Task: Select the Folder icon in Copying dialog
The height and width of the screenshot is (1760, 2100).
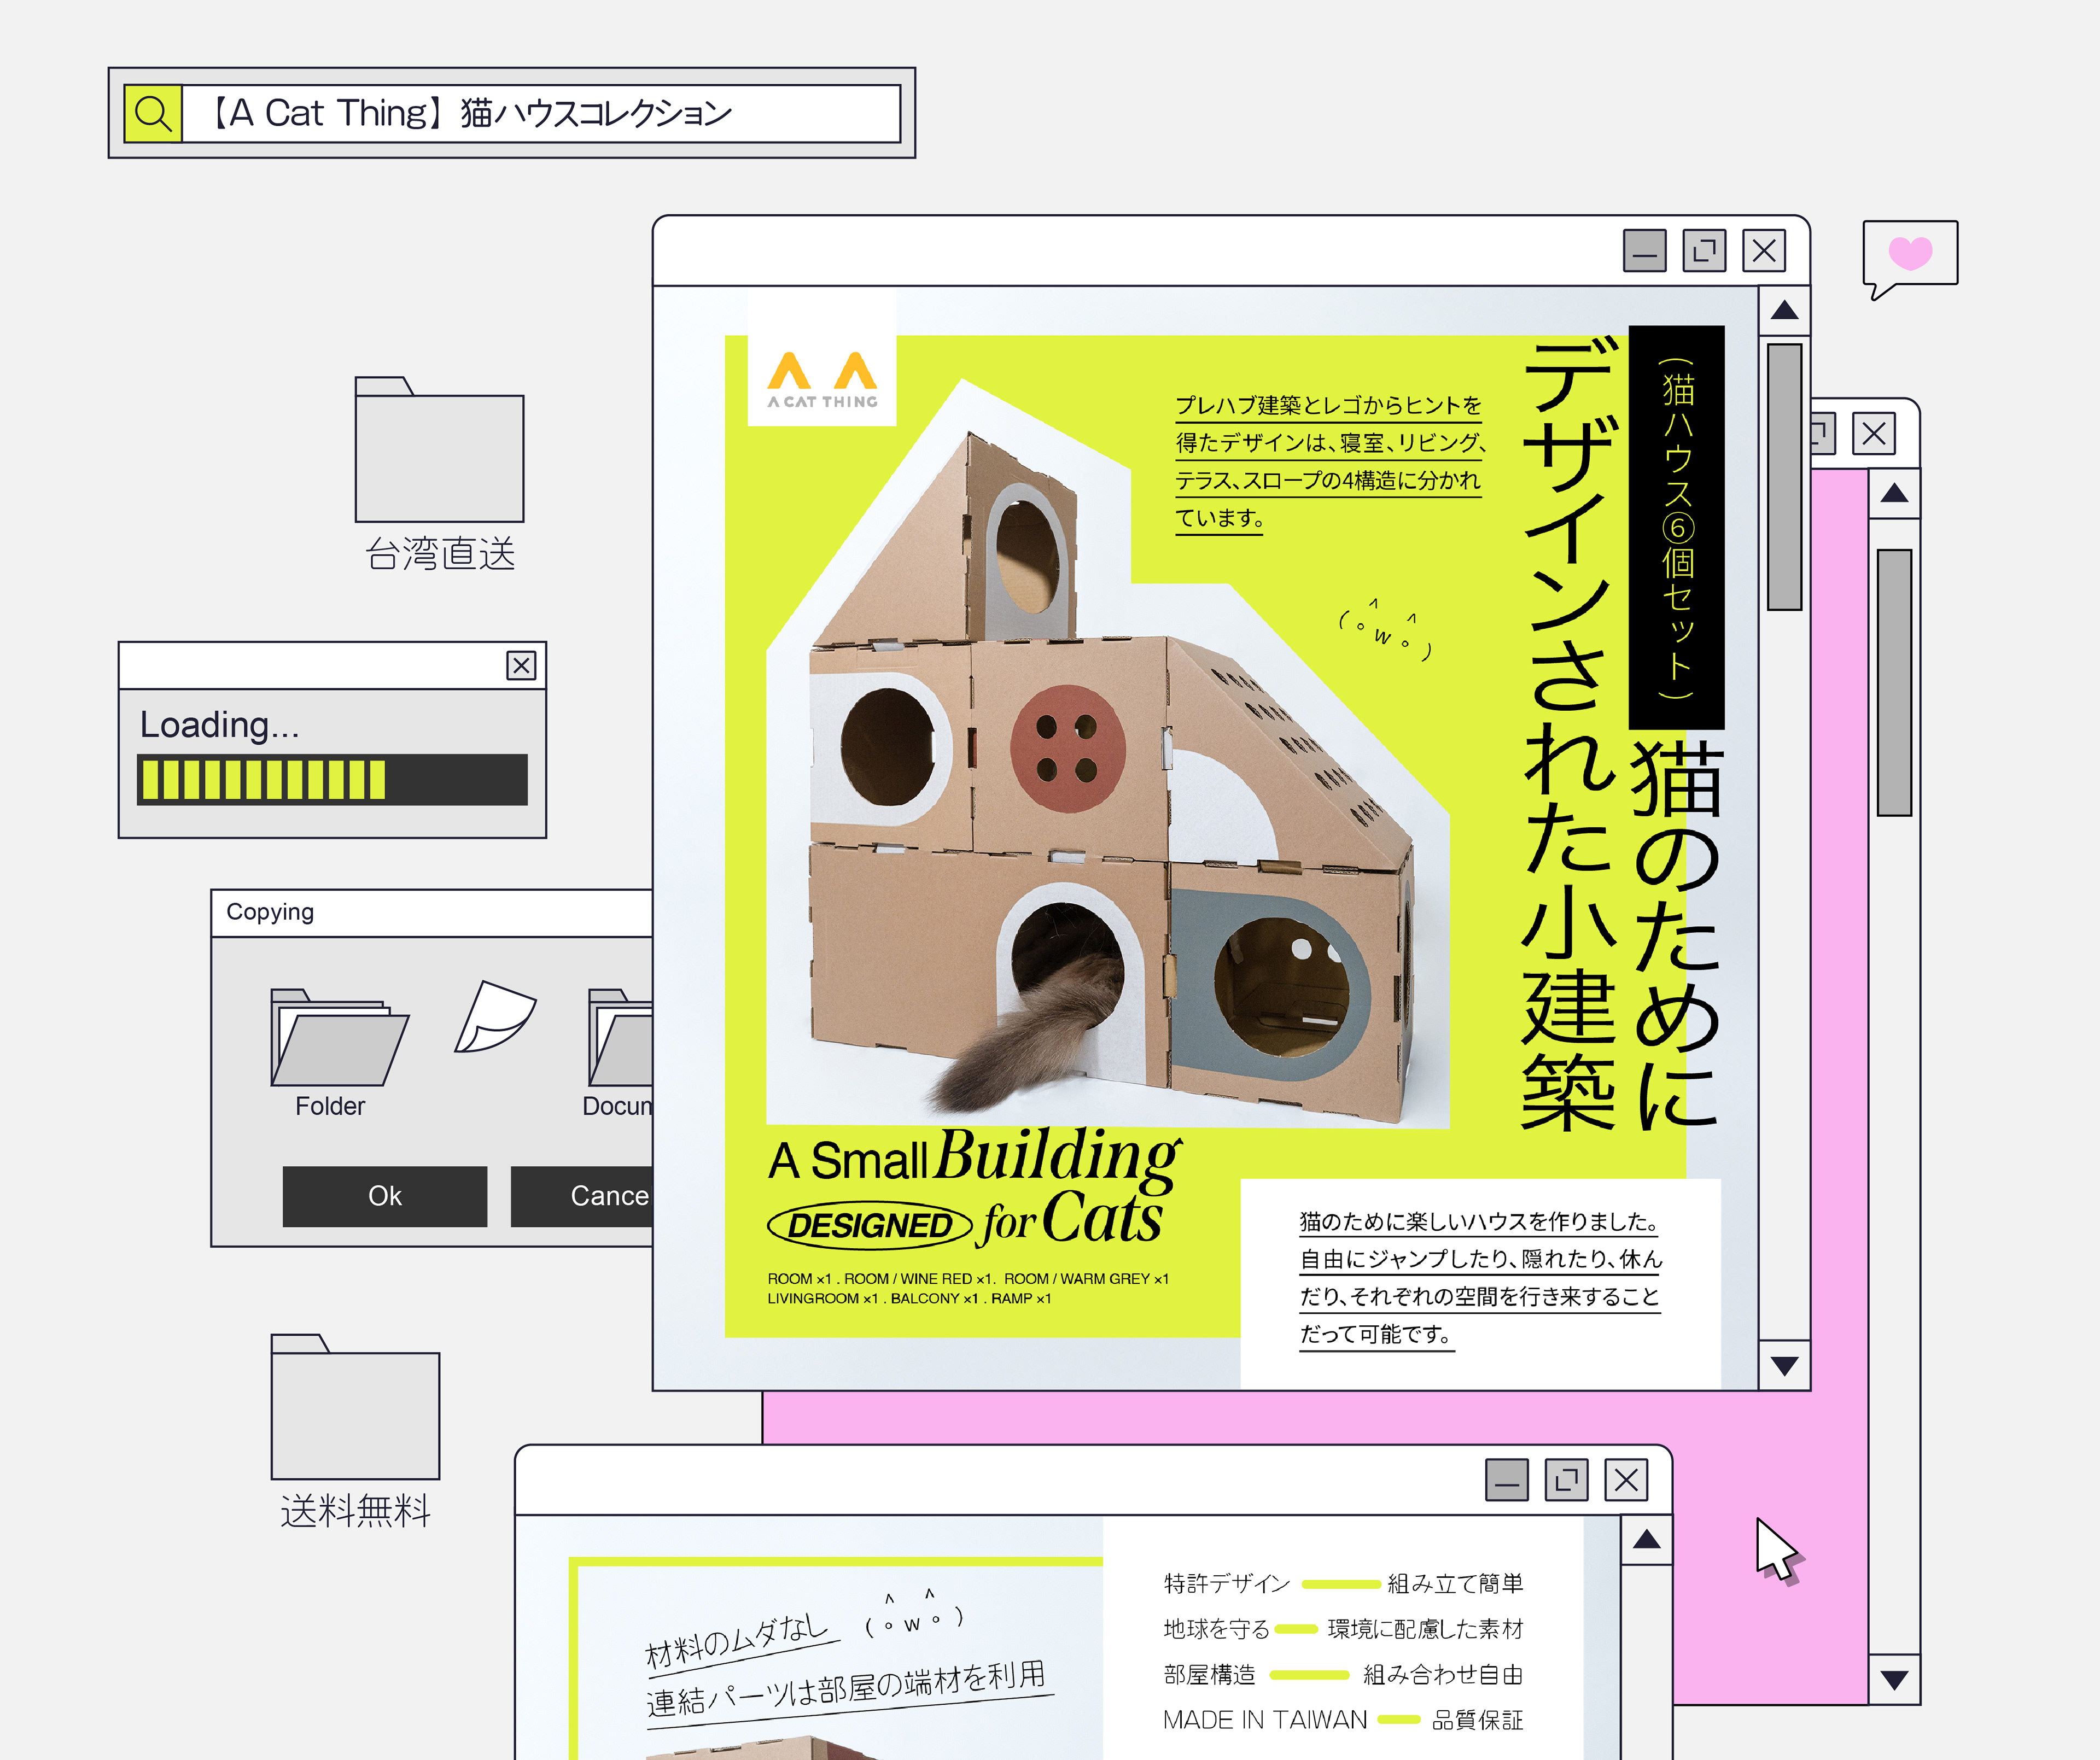Action: tap(339, 1037)
